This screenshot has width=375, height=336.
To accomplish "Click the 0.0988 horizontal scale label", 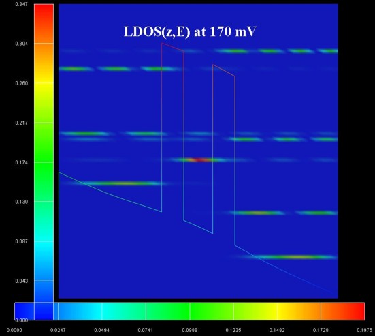I will [190, 330].
